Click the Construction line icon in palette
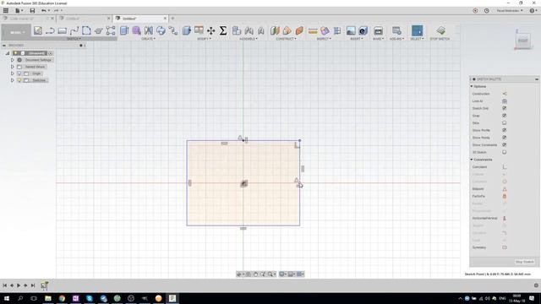 pos(505,94)
